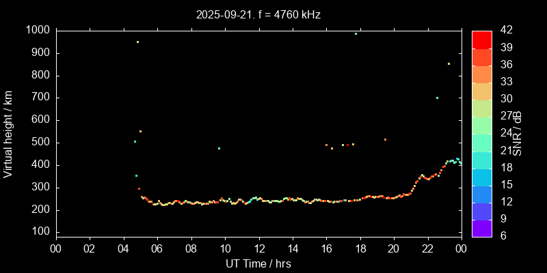The image size is (547, 273).
Task: Click the light green 24–27 dB colorbar band
Action: (x=482, y=125)
